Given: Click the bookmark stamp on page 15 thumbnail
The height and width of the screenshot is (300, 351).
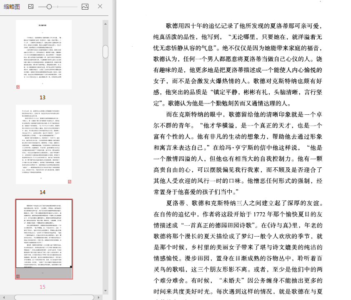Looking at the screenshot, I should coord(18,276).
